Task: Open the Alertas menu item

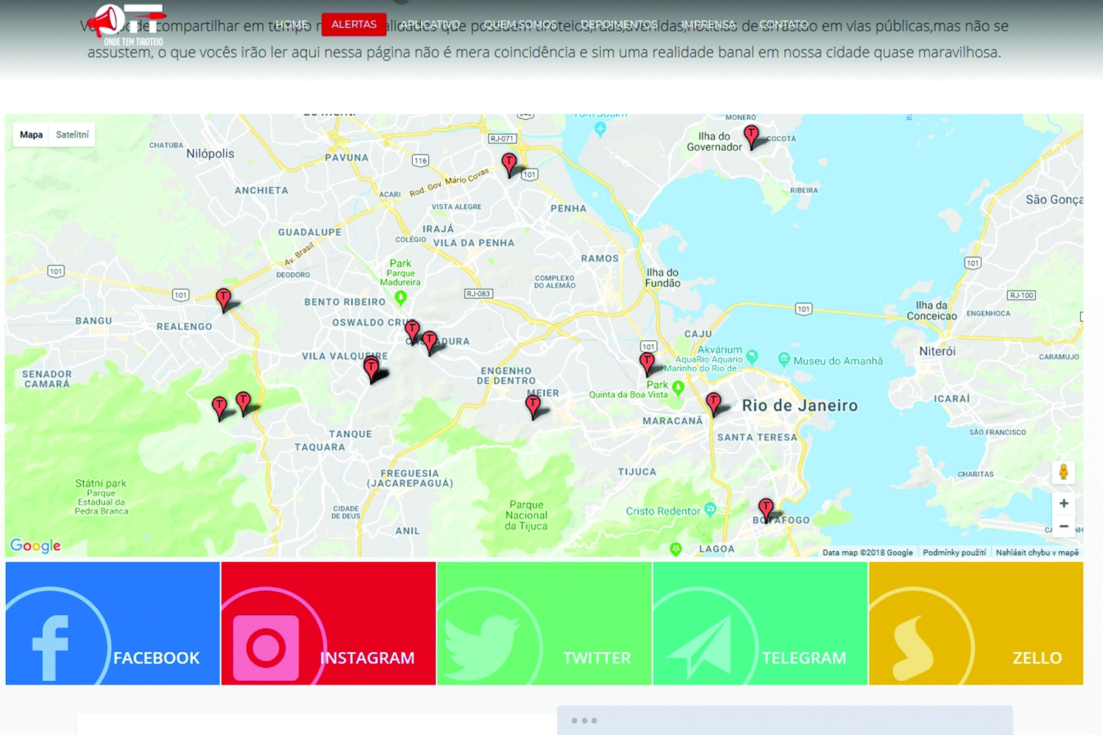Action: [x=354, y=24]
